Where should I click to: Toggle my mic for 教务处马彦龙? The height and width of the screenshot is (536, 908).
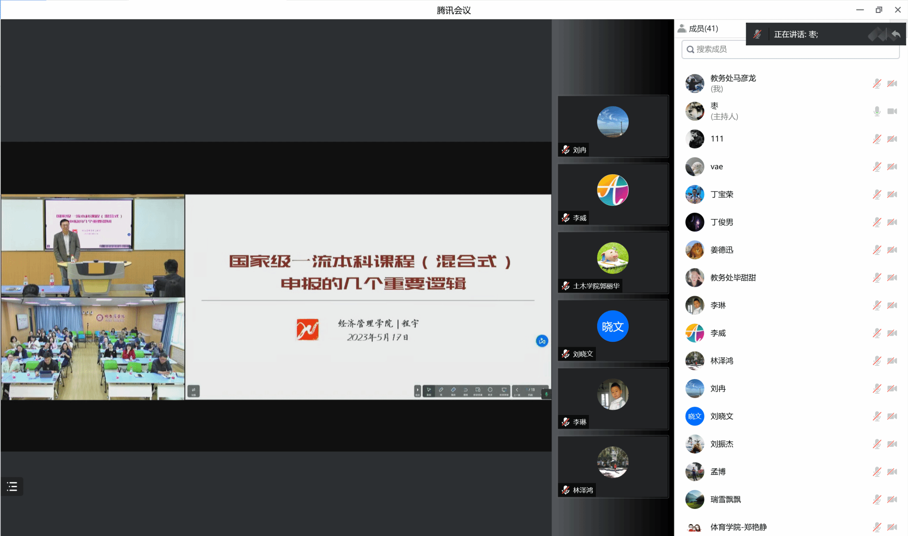click(x=877, y=83)
